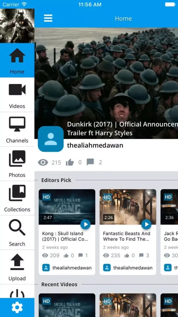Tap the eye icon showing 209 views

tap(45, 256)
